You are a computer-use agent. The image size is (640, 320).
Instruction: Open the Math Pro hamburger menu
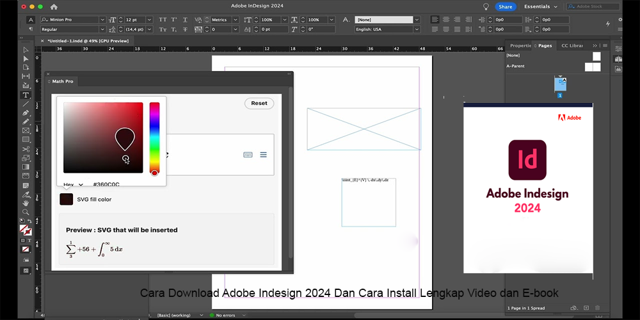click(x=263, y=155)
